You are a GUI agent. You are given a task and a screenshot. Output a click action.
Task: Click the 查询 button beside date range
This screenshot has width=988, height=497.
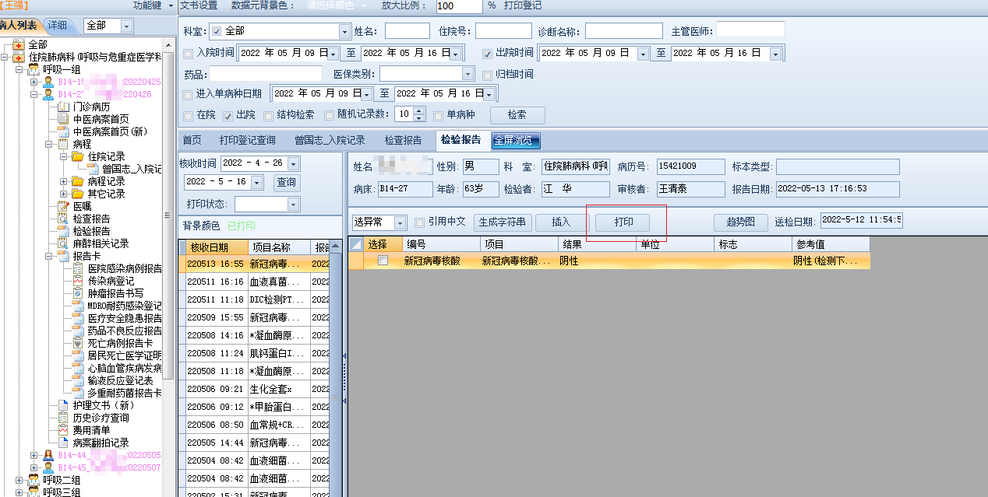286,182
